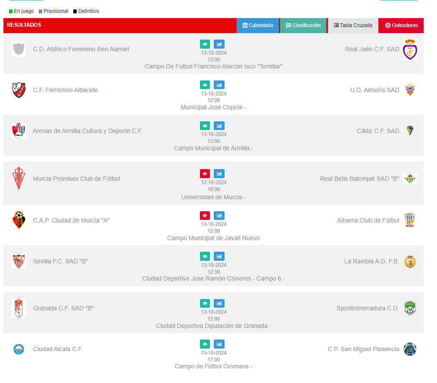The width and height of the screenshot is (437, 383).
Task: Open stats chart icon for Sevilla F.C. match
Action: [x=219, y=256]
